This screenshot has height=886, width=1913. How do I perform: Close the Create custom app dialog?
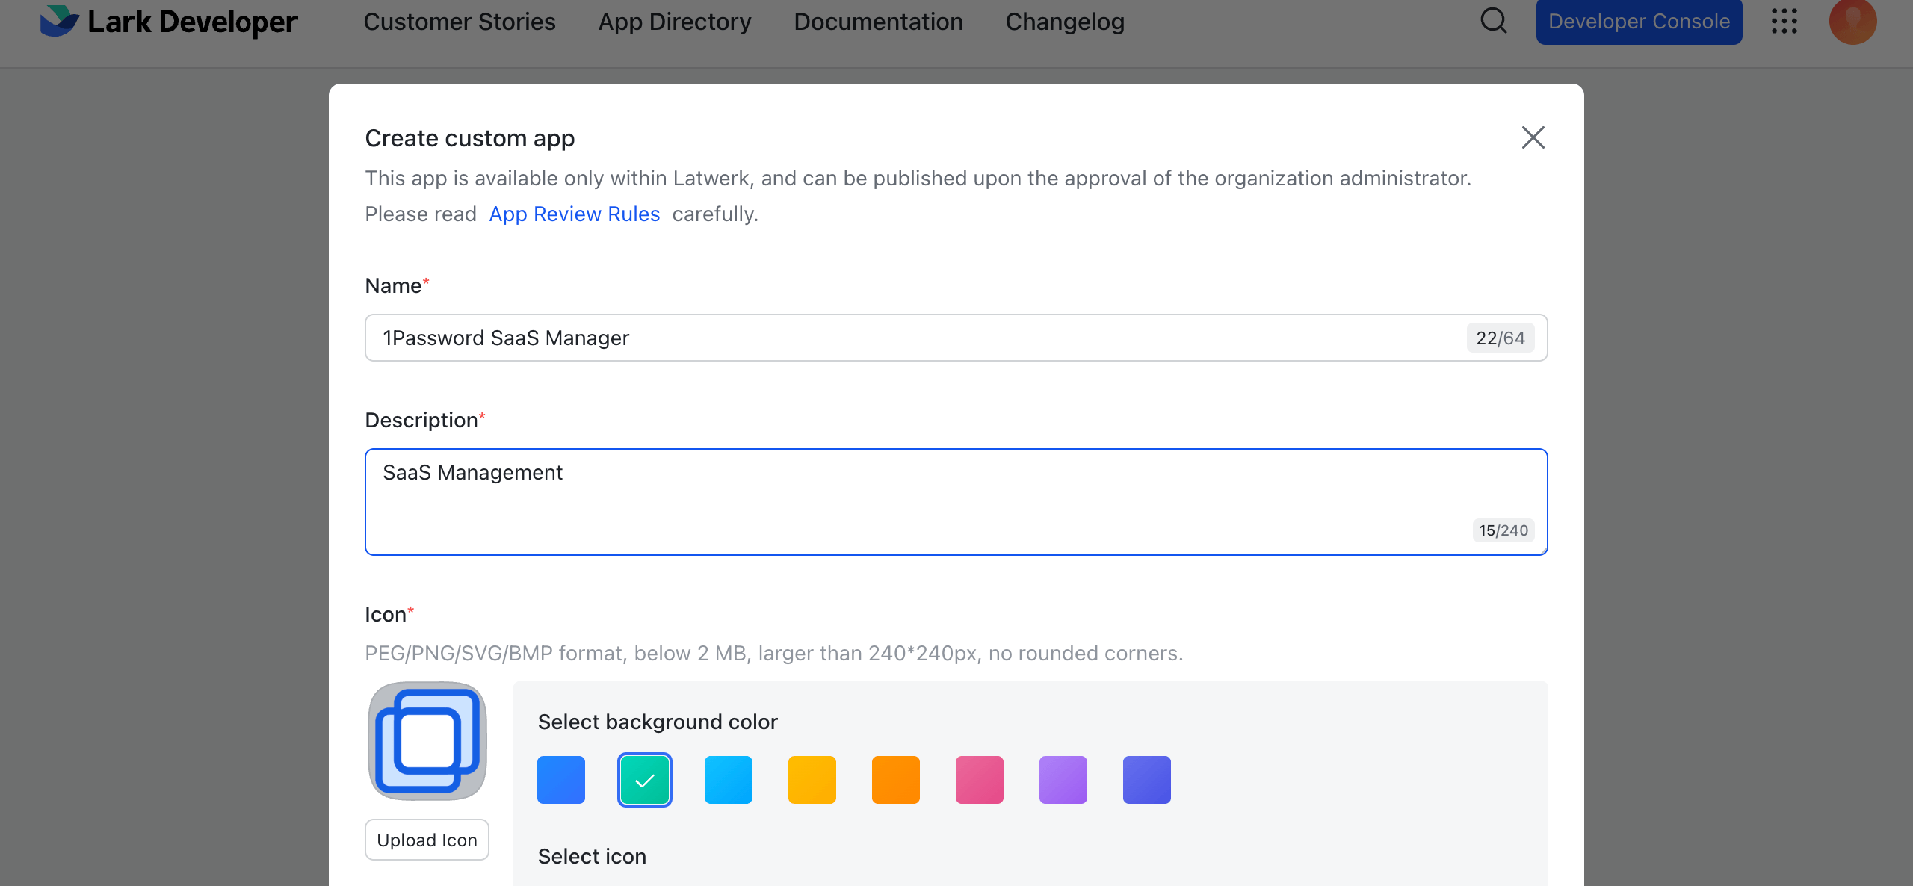click(x=1533, y=137)
